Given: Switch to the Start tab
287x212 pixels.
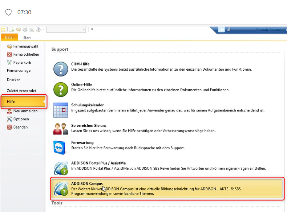Looking at the screenshot, I should (x=27, y=38).
